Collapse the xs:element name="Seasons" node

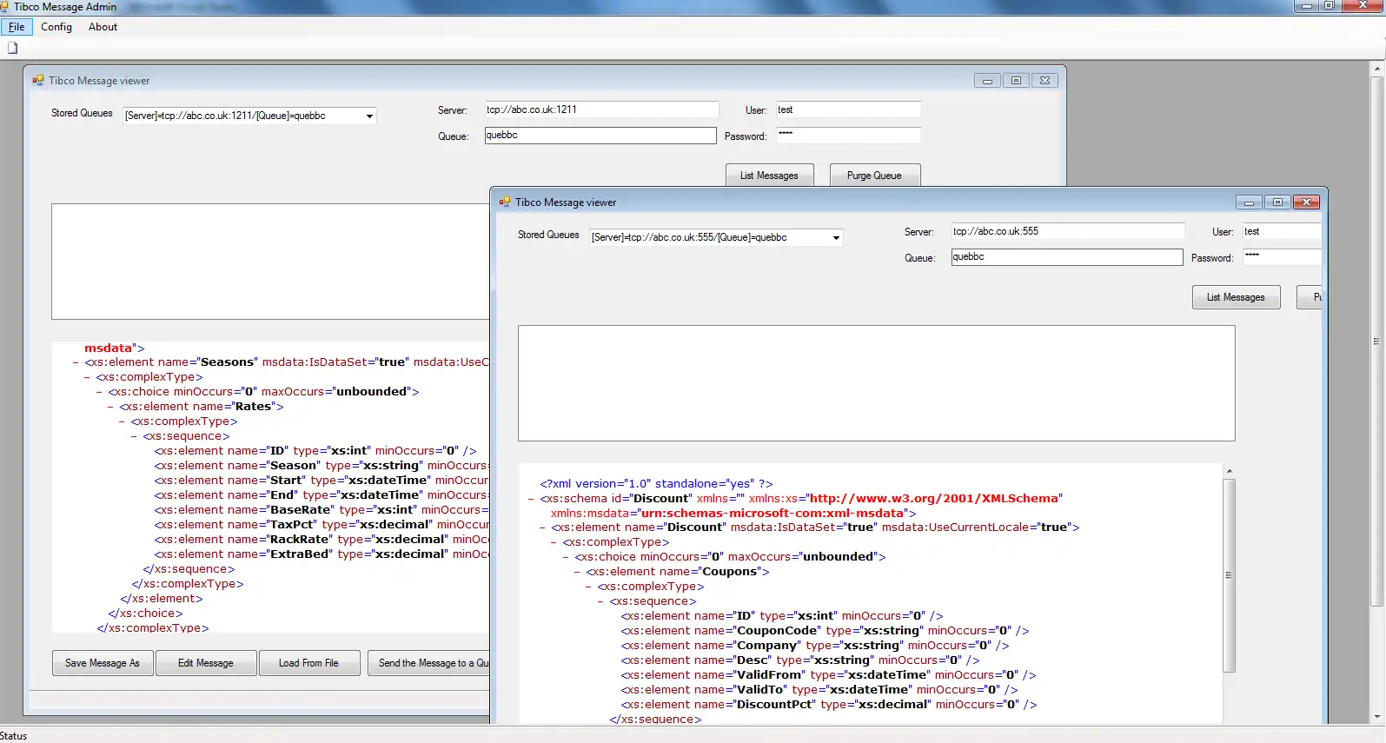pos(76,362)
